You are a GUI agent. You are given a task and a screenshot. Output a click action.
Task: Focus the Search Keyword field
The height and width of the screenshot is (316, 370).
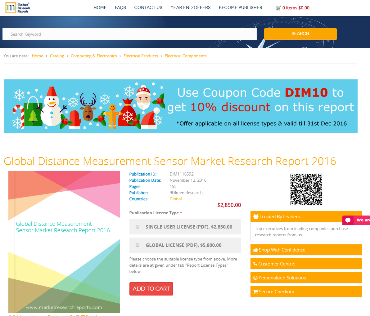point(129,34)
